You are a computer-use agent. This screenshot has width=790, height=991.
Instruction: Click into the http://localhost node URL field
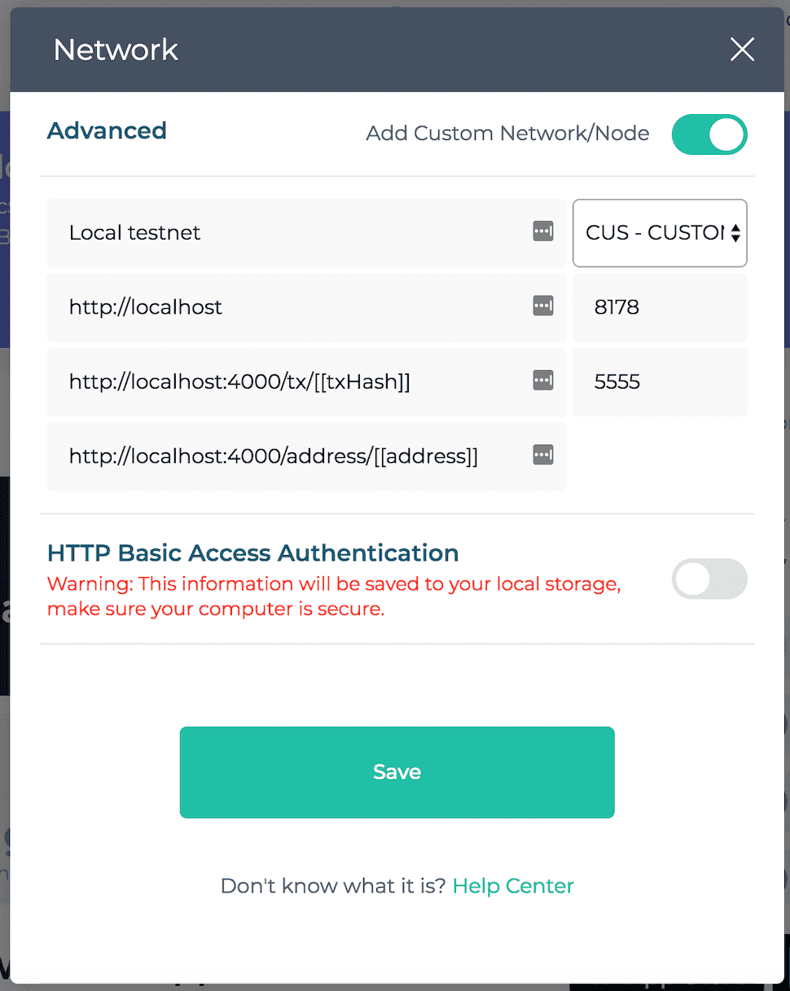click(x=285, y=307)
